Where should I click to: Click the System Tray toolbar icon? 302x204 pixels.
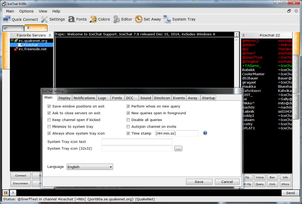pos(167,19)
